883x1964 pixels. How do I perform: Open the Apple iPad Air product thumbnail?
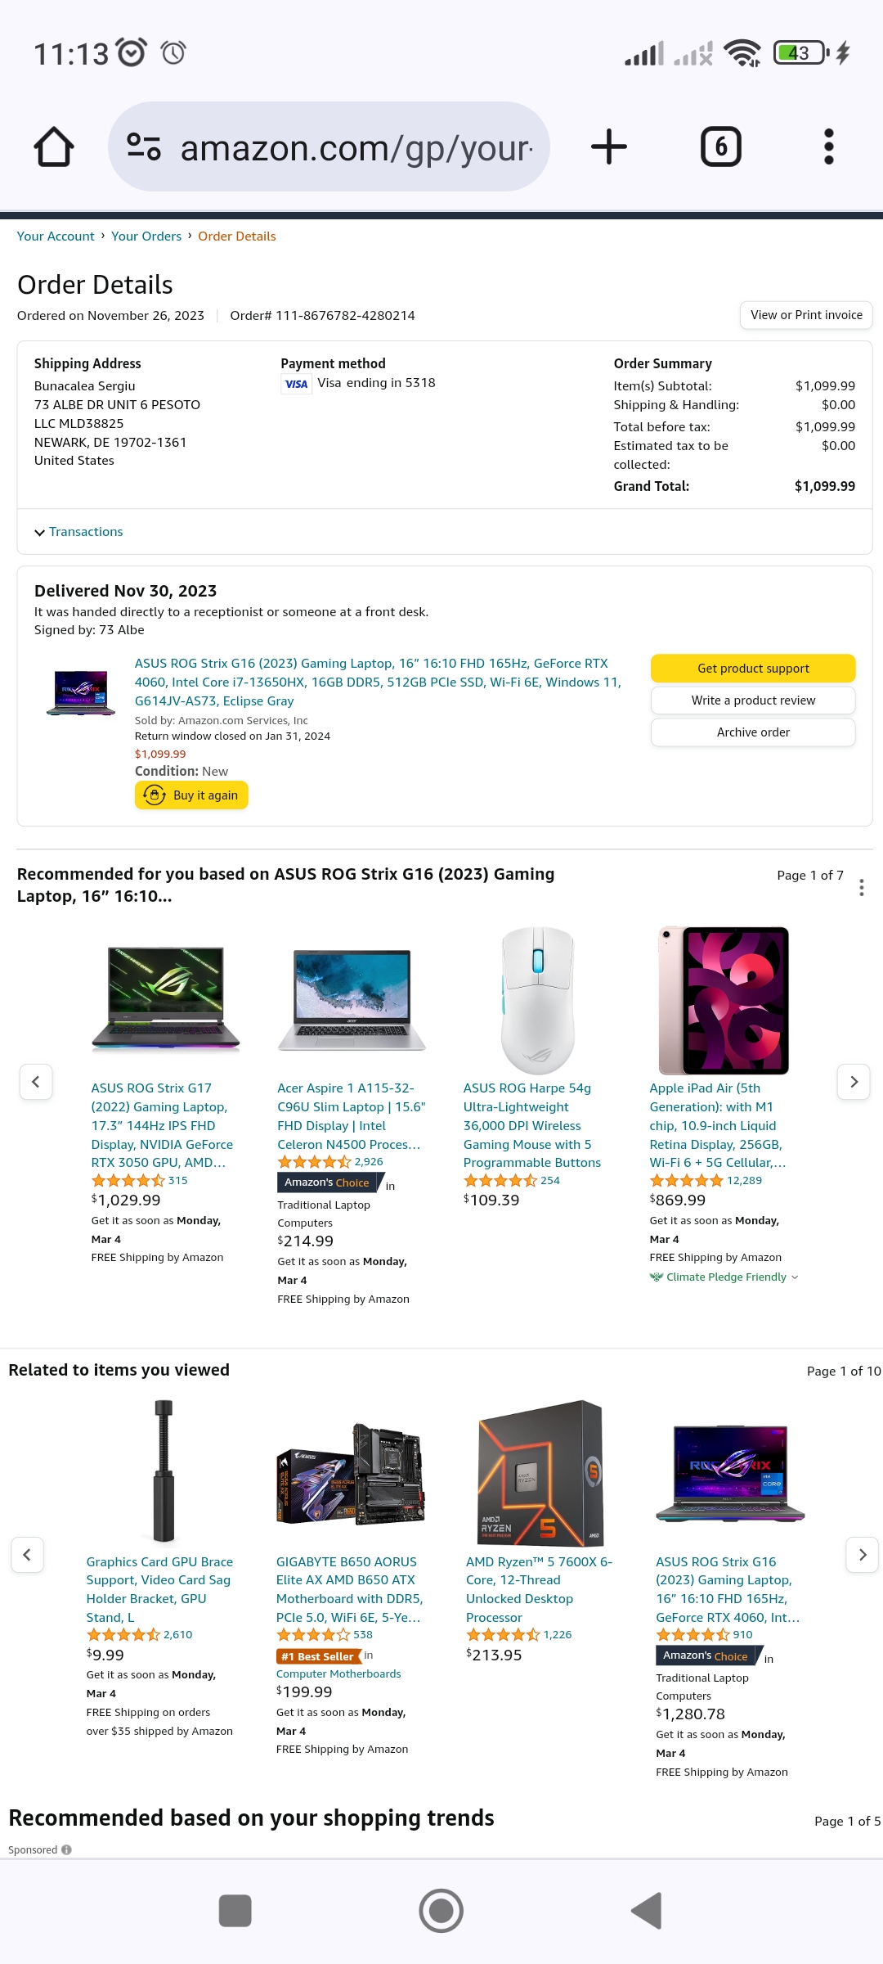724,1000
